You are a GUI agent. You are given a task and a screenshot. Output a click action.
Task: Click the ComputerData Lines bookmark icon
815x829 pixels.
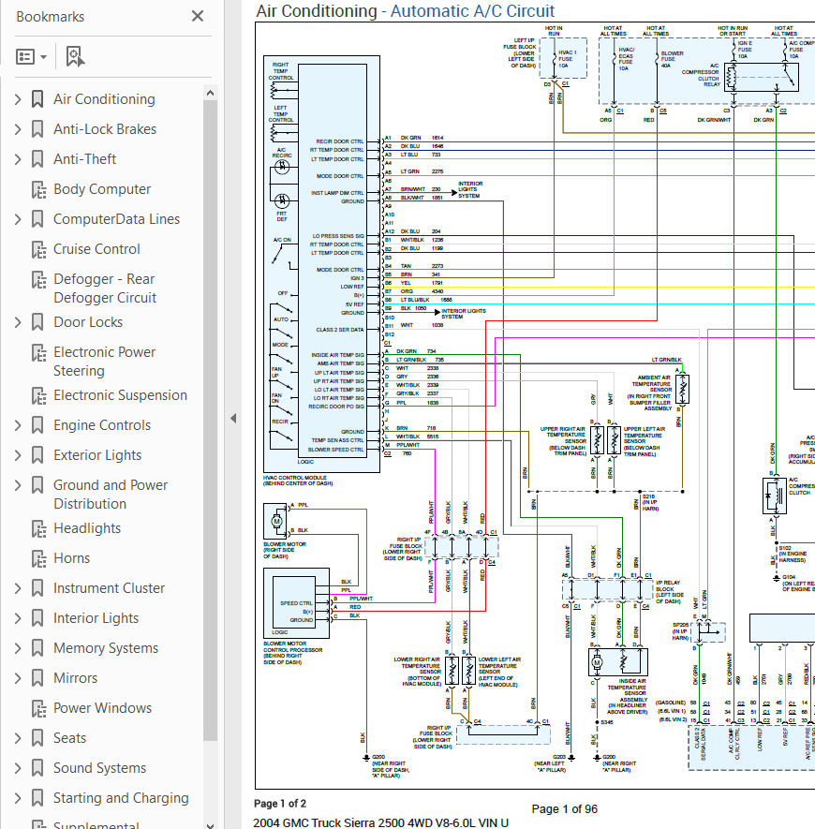click(x=37, y=219)
